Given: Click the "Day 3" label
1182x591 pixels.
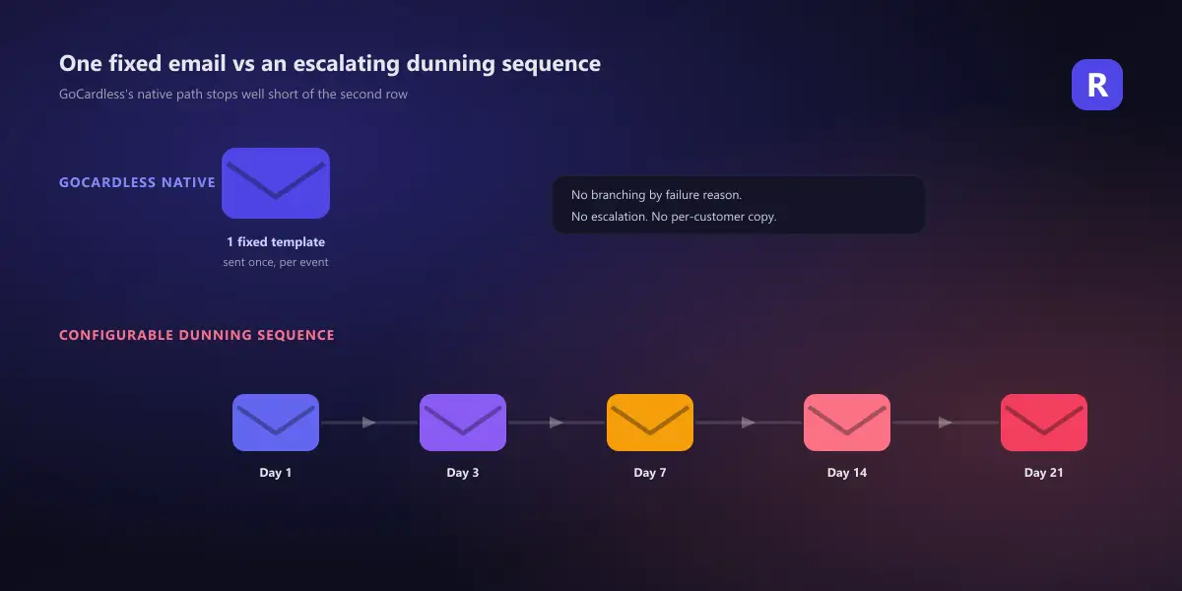Looking at the screenshot, I should pos(463,473).
